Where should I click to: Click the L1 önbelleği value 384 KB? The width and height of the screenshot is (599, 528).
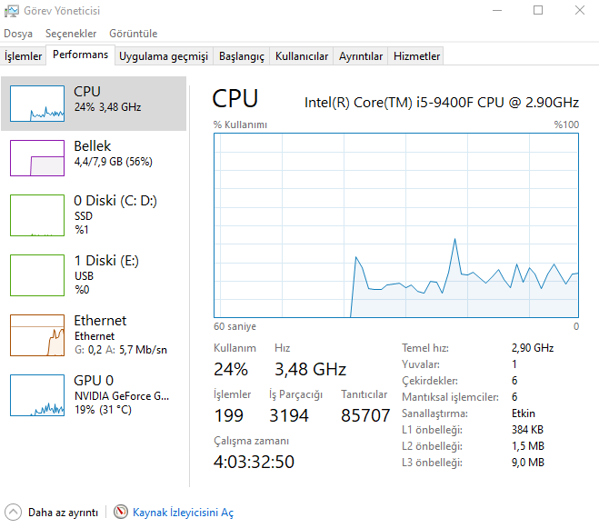pyautogui.click(x=527, y=430)
